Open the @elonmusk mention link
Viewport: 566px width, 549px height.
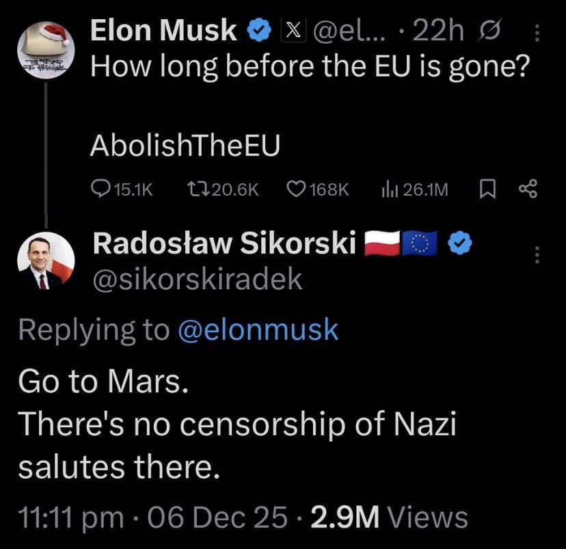coord(258,330)
